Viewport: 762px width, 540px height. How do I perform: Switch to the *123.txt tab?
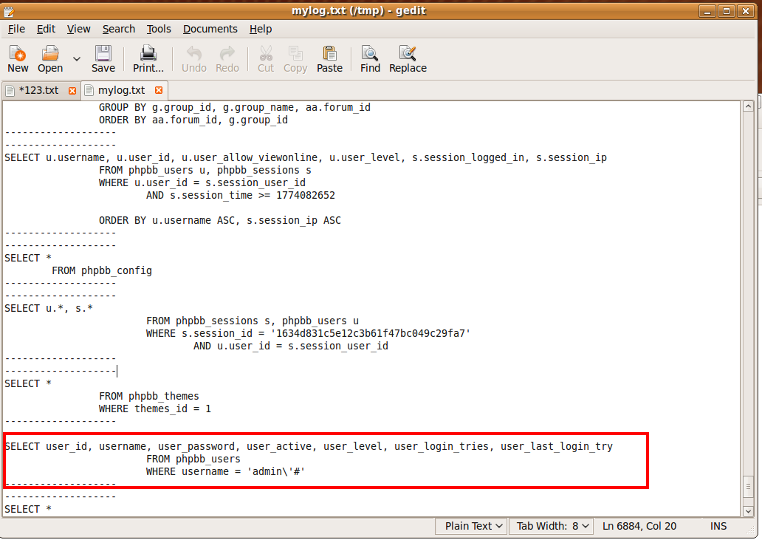37,90
